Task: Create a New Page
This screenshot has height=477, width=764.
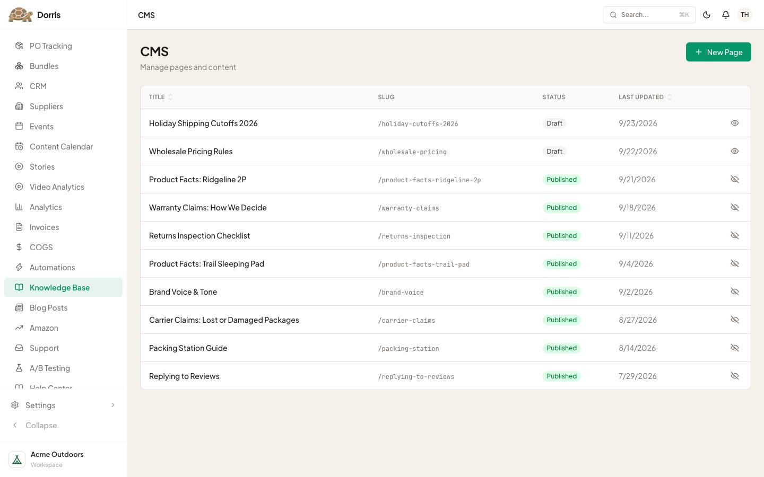Action: tap(718, 52)
